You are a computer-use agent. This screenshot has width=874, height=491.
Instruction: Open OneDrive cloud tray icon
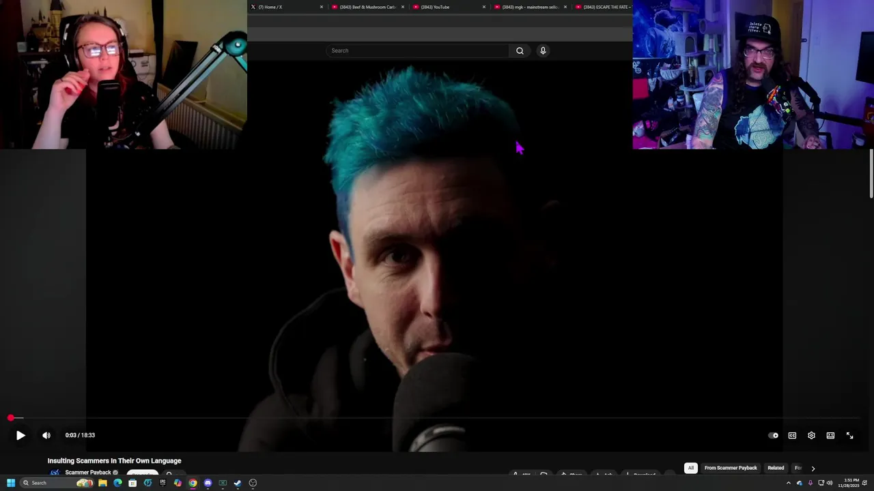pos(800,483)
